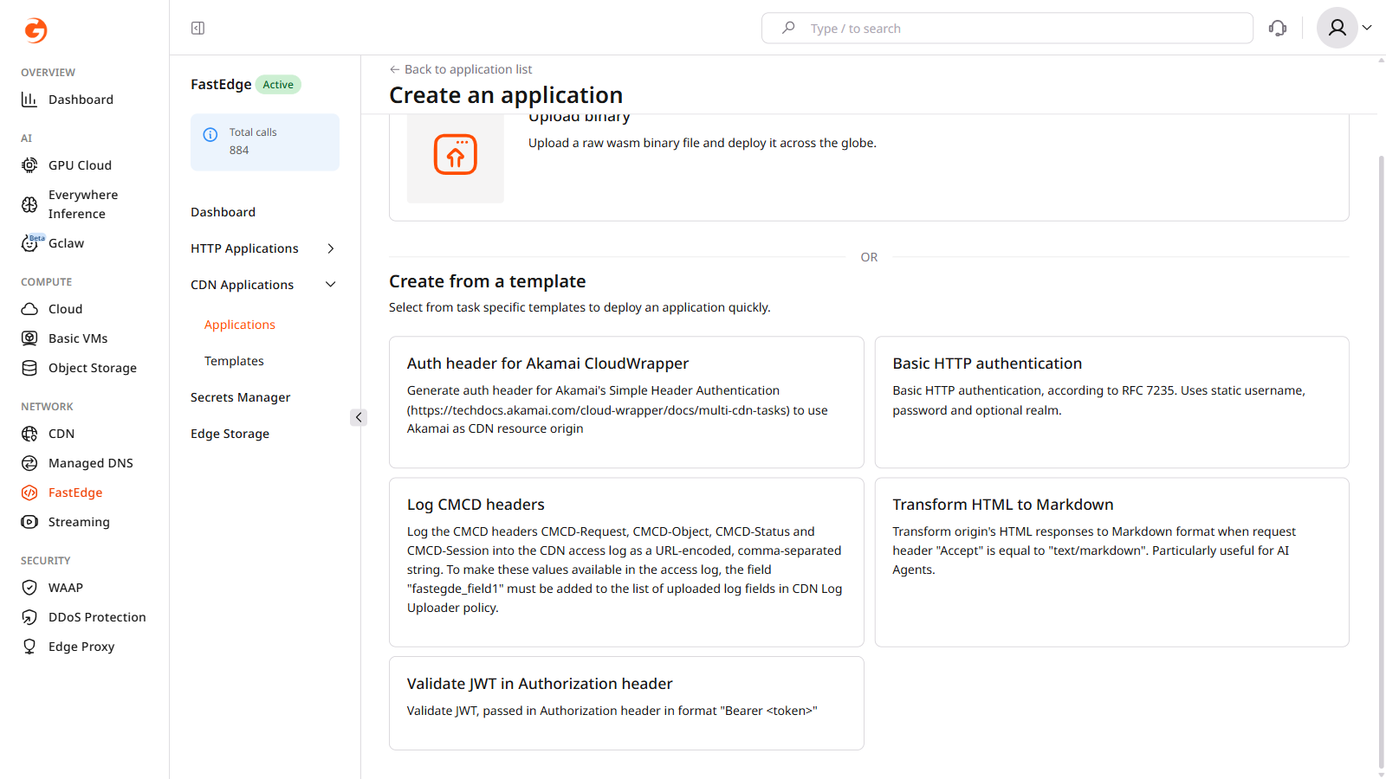Click the Total calls info icon
The image size is (1386, 779).
(x=210, y=134)
